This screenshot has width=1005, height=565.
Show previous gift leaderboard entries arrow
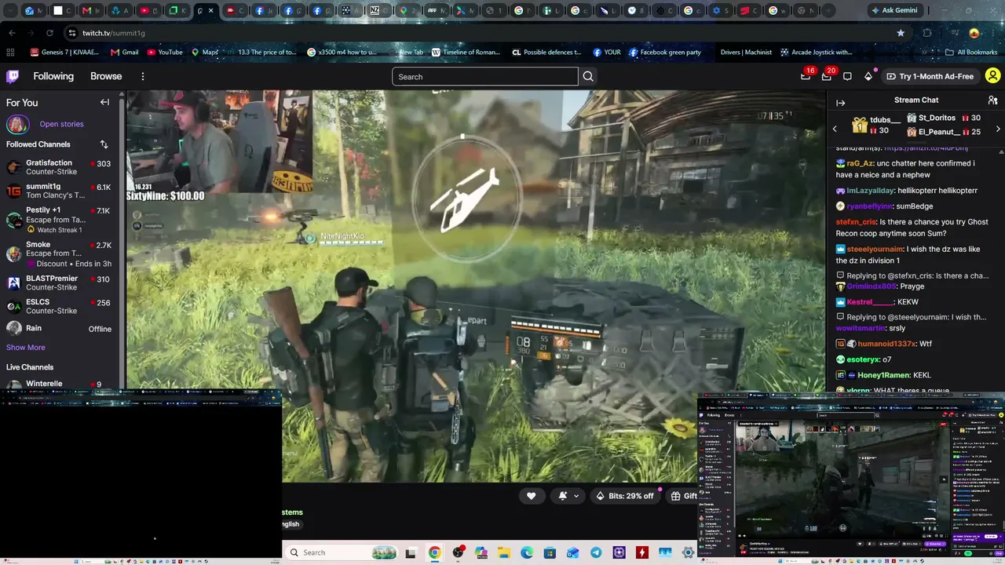[835, 129]
